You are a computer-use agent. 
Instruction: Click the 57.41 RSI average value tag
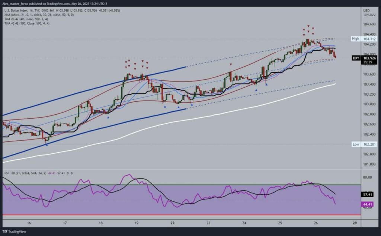pos(368,194)
